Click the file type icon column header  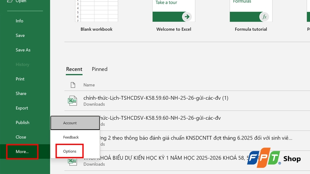click(73, 85)
